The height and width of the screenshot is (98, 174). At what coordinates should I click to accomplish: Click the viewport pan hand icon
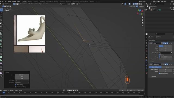pos(143,20)
